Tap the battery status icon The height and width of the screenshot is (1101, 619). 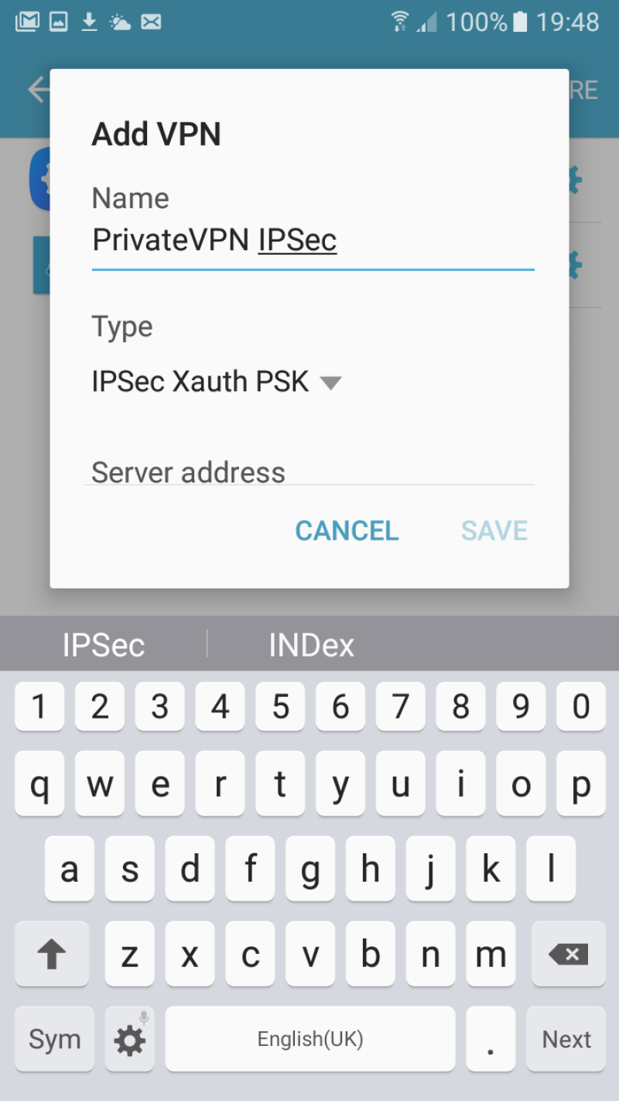(521, 22)
